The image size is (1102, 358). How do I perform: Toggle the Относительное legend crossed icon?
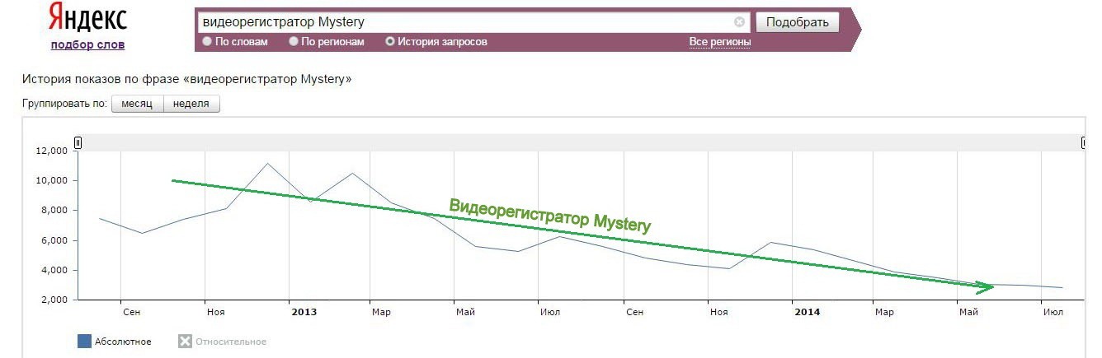[185, 342]
